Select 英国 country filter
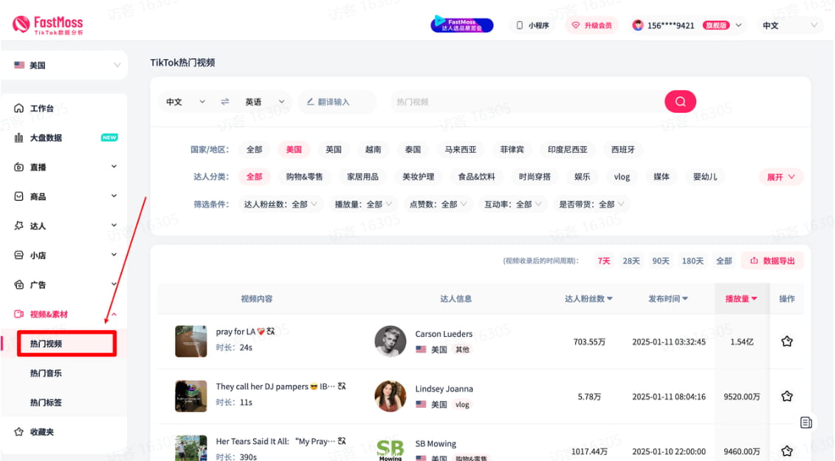The height and width of the screenshot is (461, 835). click(334, 149)
